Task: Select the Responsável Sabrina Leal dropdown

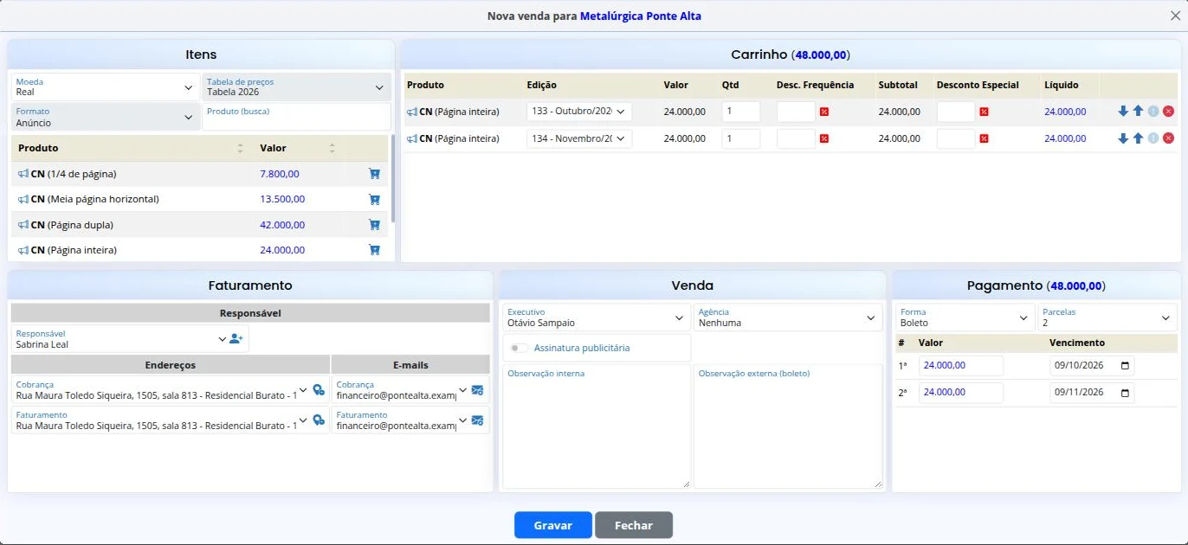Action: 119,339
